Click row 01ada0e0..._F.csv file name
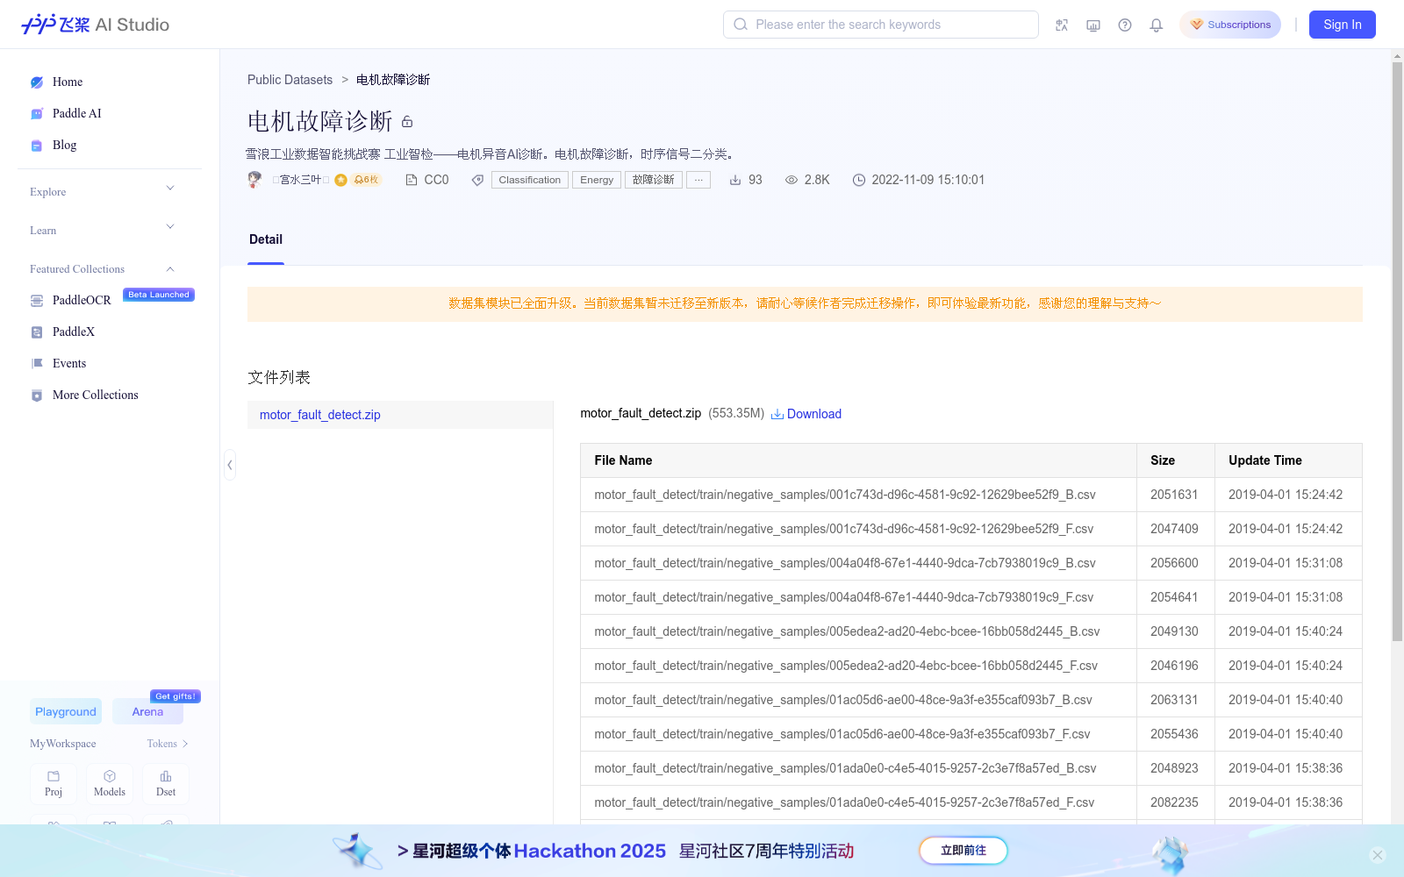 tap(844, 802)
